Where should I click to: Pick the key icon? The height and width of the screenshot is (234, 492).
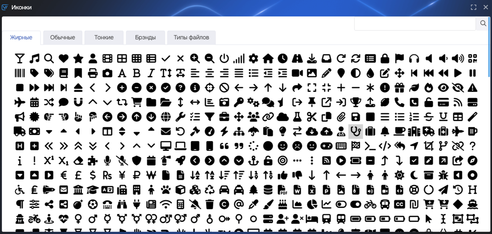click(x=239, y=102)
